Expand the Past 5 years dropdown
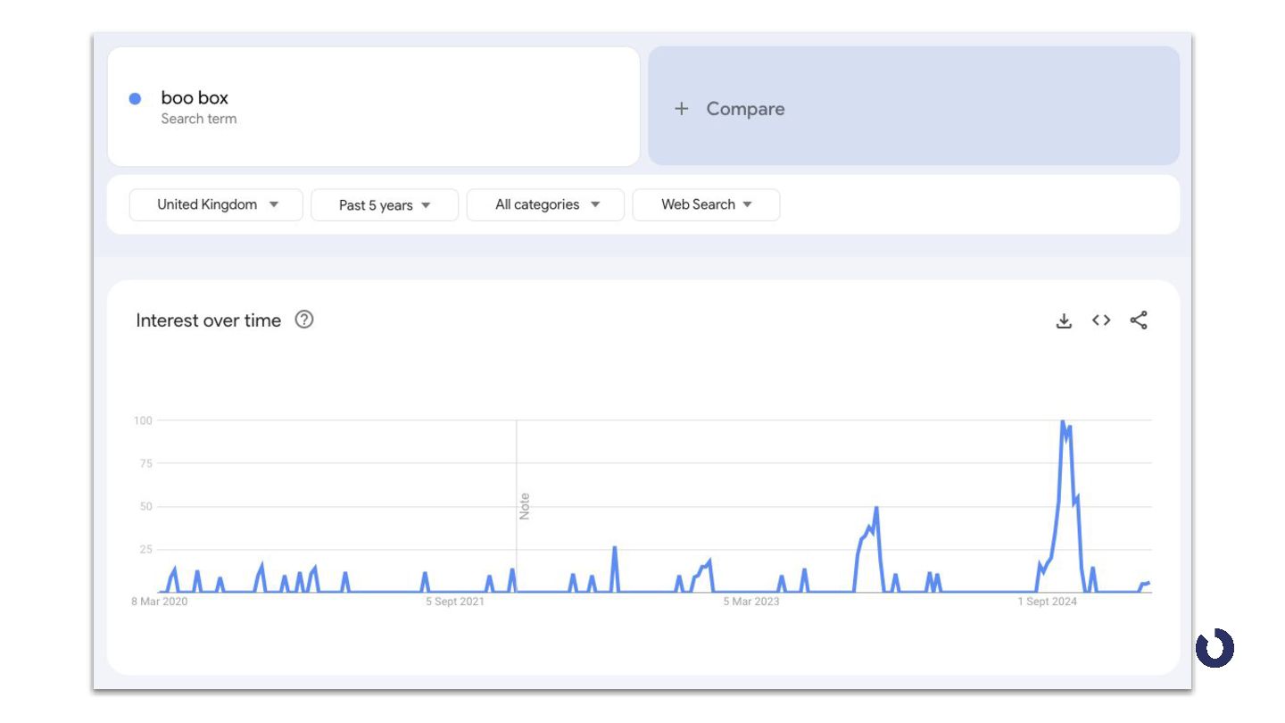Screen dimensions: 1285x723 pyautogui.click(x=385, y=205)
